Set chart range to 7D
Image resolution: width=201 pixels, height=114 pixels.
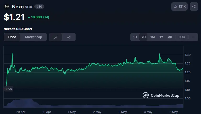[143, 37]
